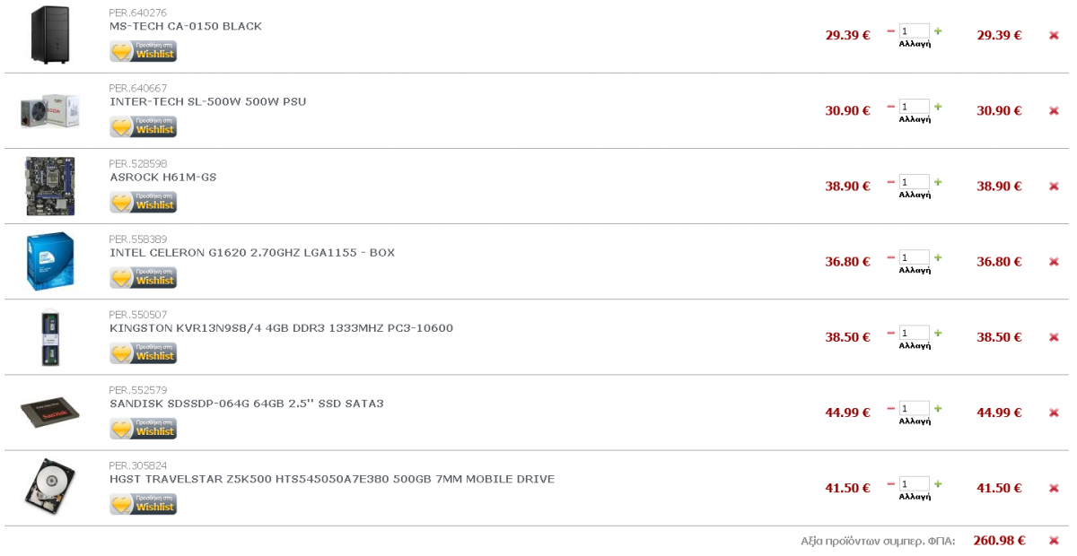Screen dimensions: 1077x556
Task: Open the MS-TECH black case thumbnail
Action: [x=50, y=35]
